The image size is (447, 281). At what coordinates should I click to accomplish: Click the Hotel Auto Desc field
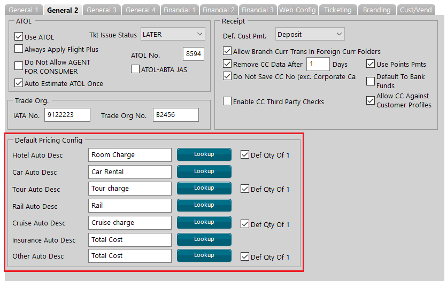pos(130,155)
